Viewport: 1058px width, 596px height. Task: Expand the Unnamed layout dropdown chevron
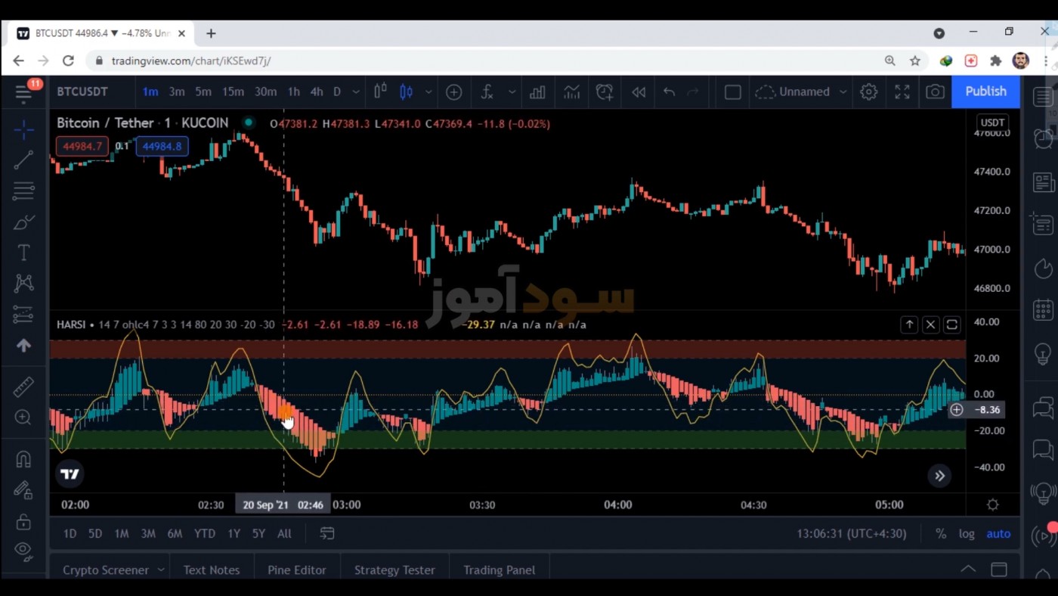point(843,92)
